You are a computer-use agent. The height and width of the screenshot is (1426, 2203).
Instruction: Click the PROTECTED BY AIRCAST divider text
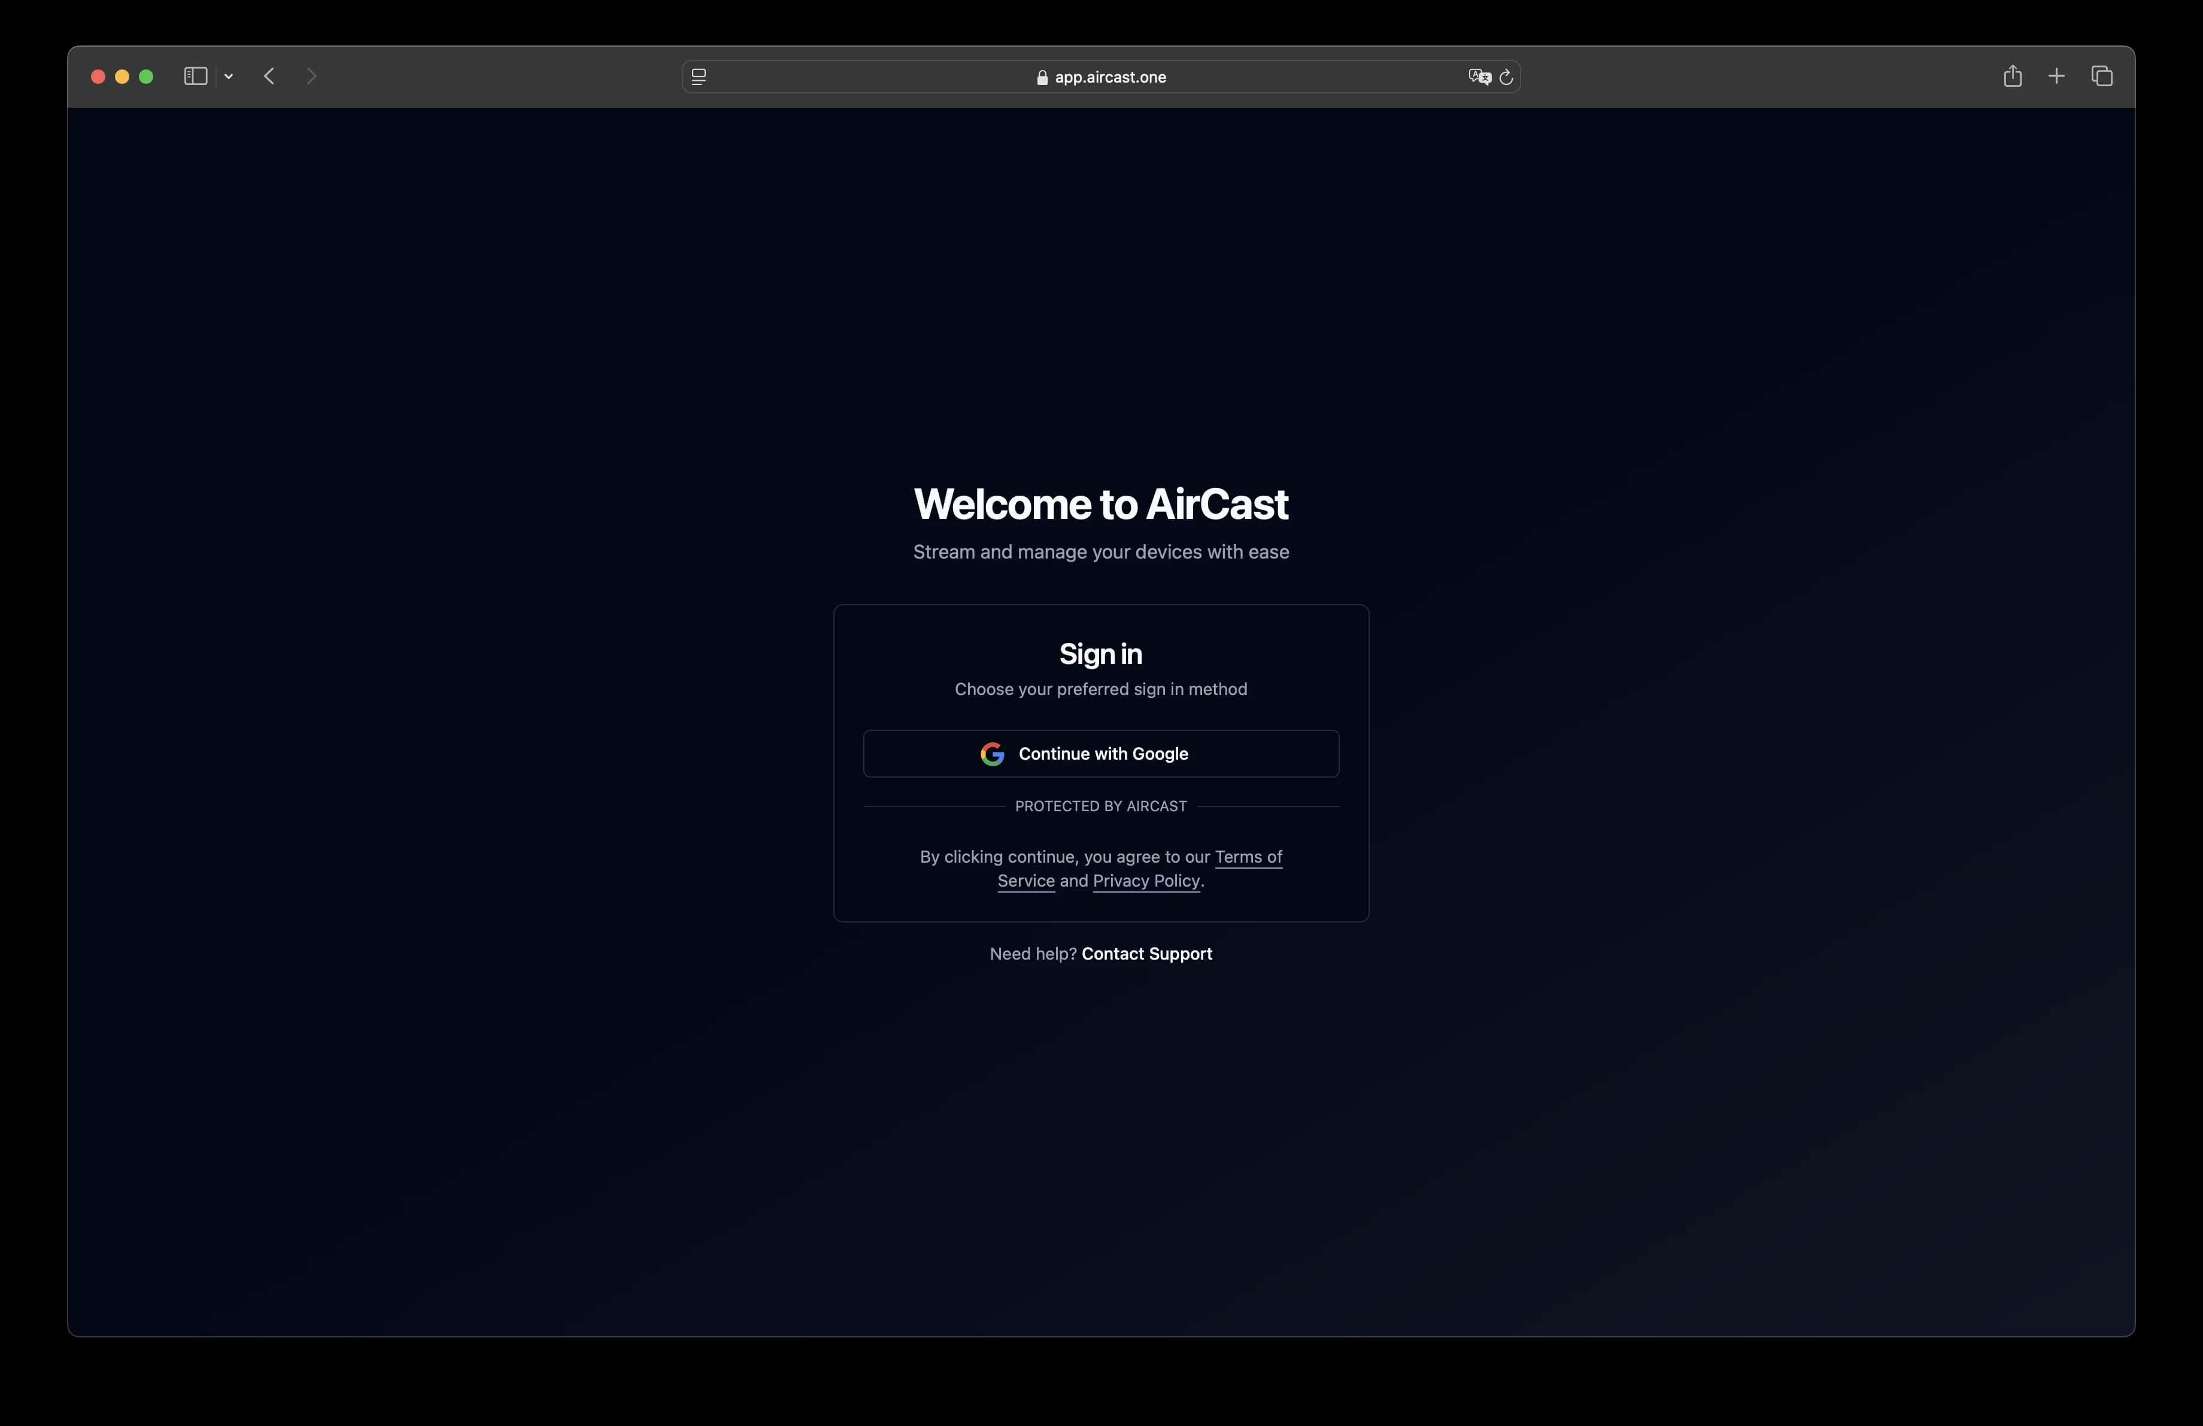[x=1100, y=806]
